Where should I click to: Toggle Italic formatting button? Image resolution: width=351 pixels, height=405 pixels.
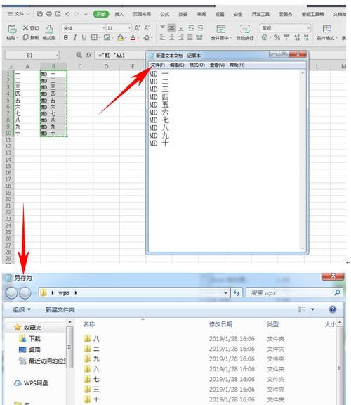(75, 38)
